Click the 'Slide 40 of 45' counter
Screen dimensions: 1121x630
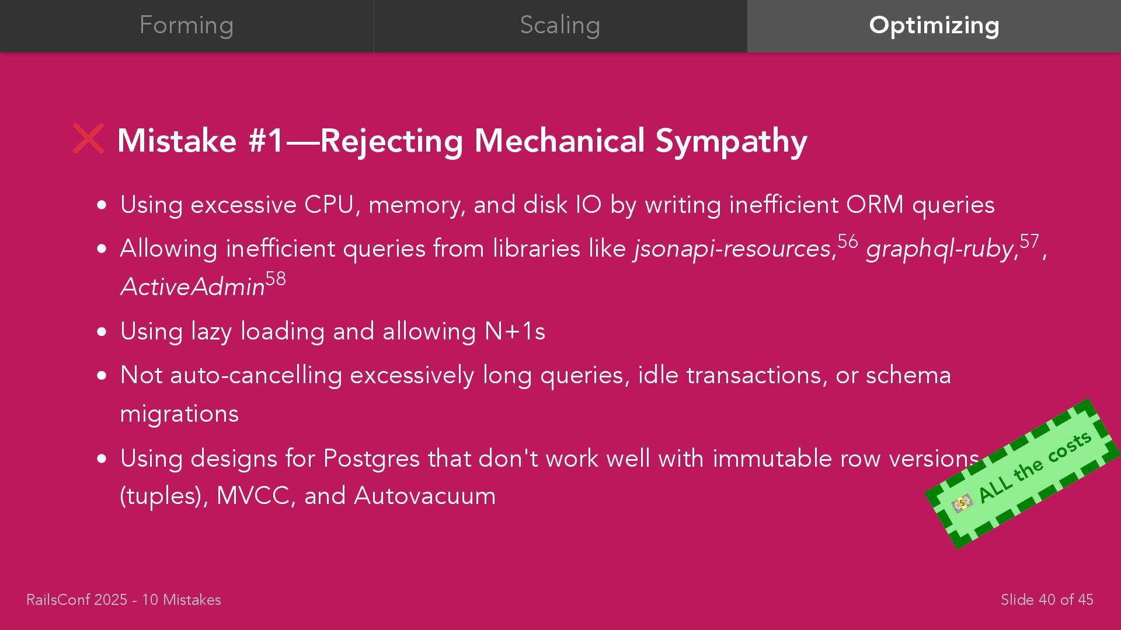pos(1047,600)
